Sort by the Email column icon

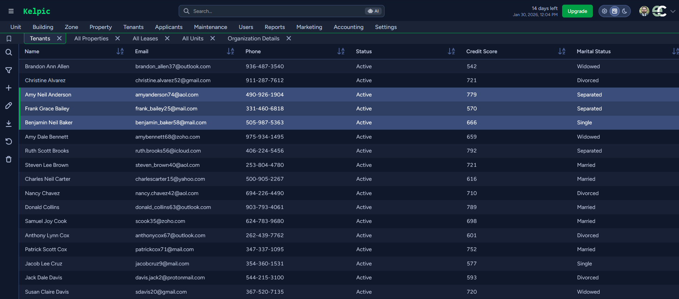pos(231,51)
